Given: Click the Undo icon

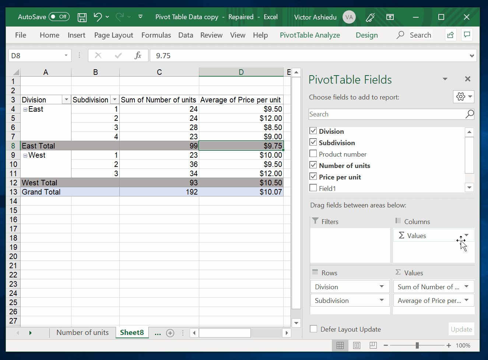Looking at the screenshot, I should pyautogui.click(x=97, y=17).
